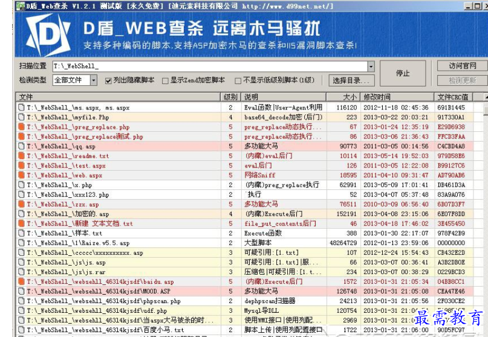Click the file icon of Raize.v5.5.asp row

(21, 243)
